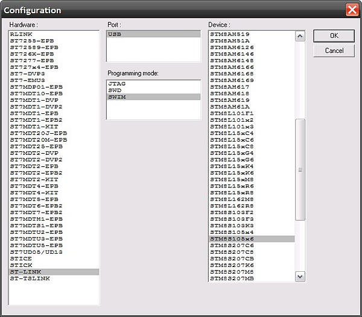Pick device STM8S207M8
This screenshot has height=317, width=362.
[x=252, y=272]
